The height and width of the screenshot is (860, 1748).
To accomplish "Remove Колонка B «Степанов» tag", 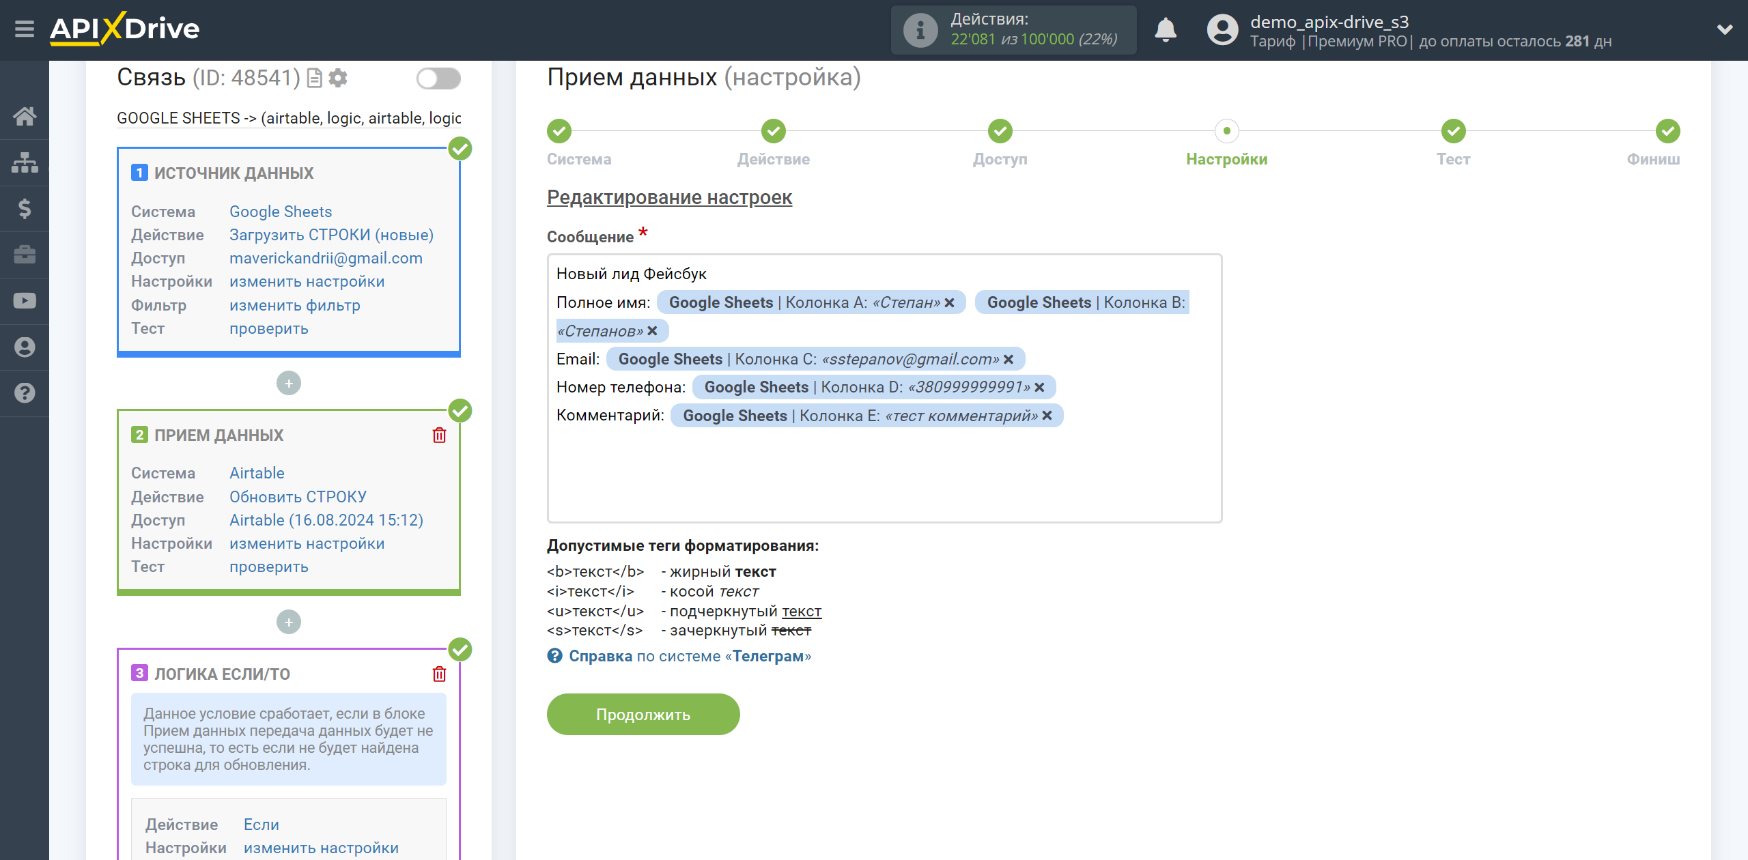I will (x=652, y=331).
